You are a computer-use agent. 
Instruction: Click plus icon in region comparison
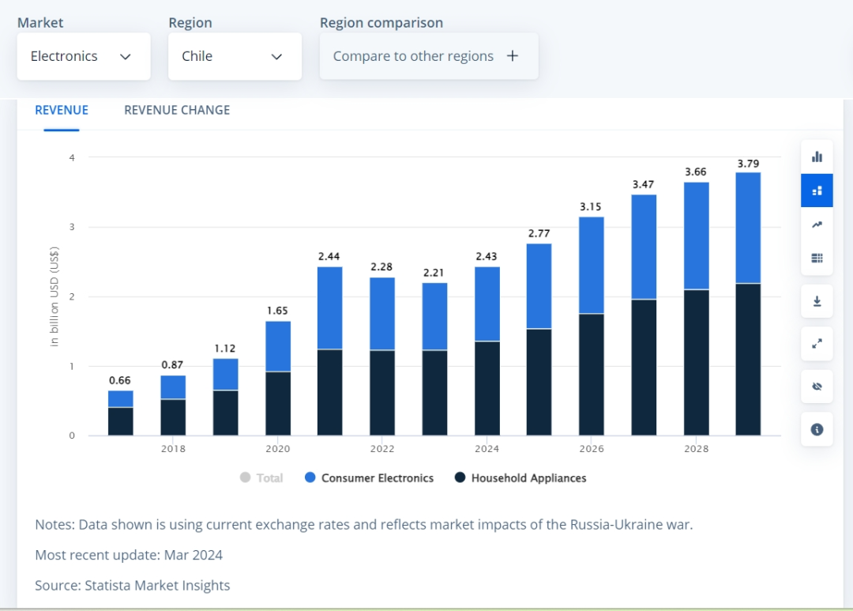point(513,56)
